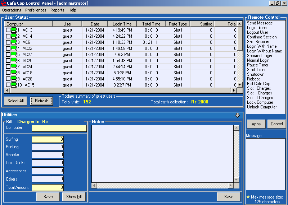
Task: Click the computer icon next to AC18
Action: coord(14,73)
